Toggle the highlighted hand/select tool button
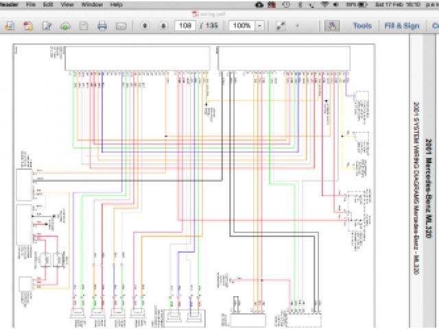Image resolution: width=439 pixels, height=329 pixels. [331, 26]
